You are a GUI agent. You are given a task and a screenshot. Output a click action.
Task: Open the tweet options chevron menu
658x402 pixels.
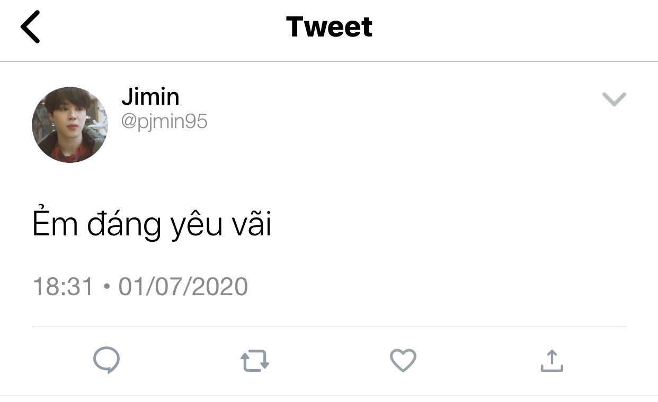(615, 99)
